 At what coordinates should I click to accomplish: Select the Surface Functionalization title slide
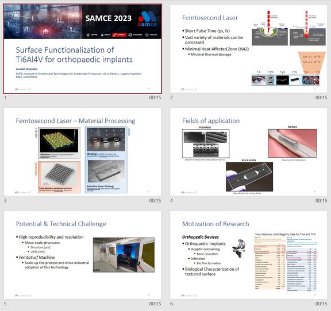click(82, 49)
